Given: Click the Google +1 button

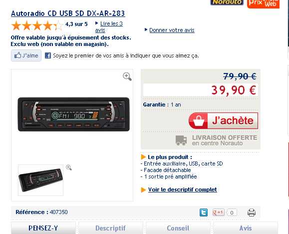Looking at the screenshot, I should pyautogui.click(x=219, y=212).
